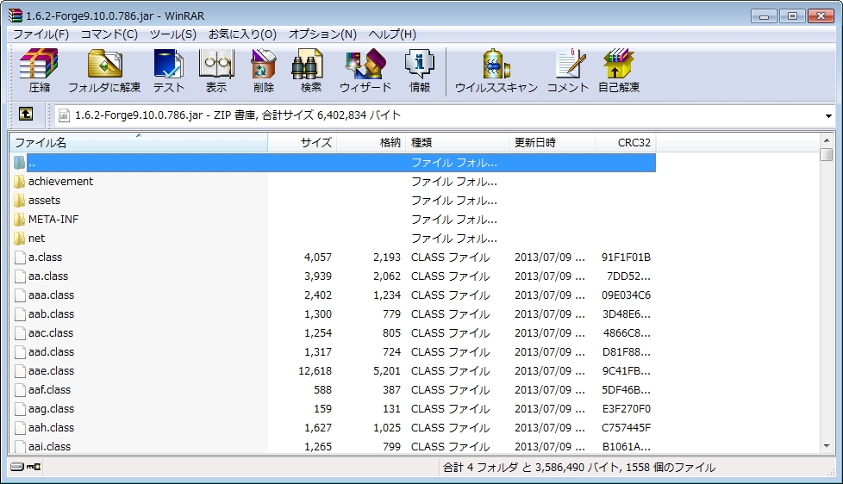The image size is (843, 484).
Task: Select the aah.class file name
Action: 51,428
